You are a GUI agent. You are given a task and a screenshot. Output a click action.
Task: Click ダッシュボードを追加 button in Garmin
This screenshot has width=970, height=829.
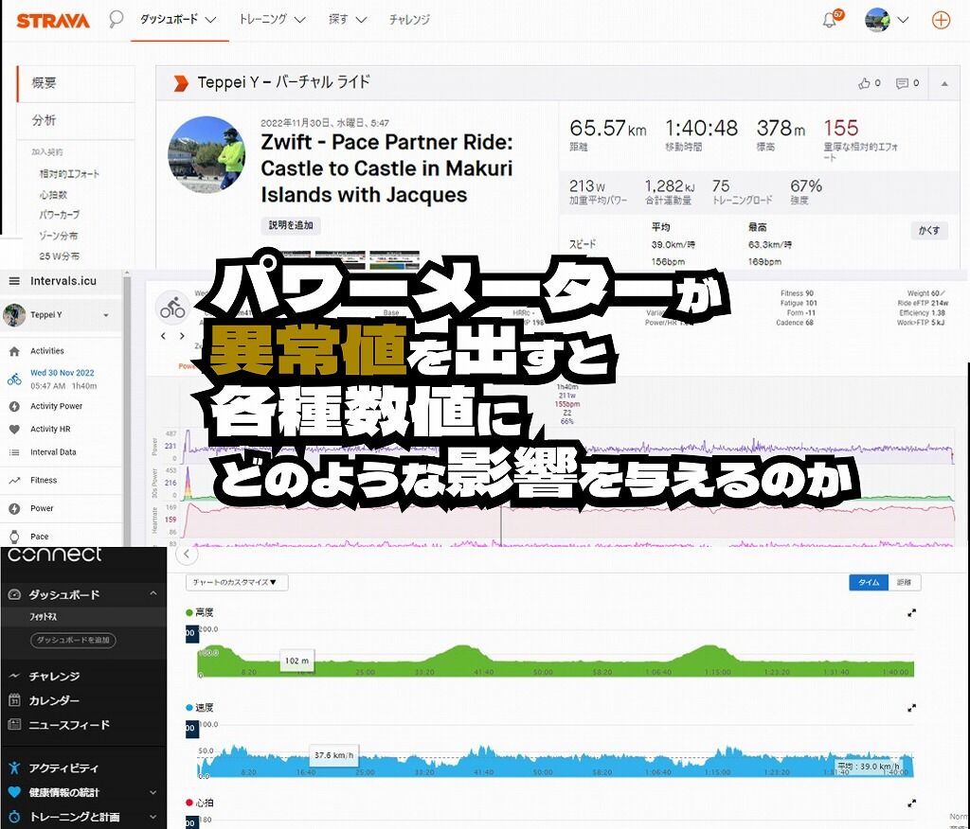click(x=73, y=640)
